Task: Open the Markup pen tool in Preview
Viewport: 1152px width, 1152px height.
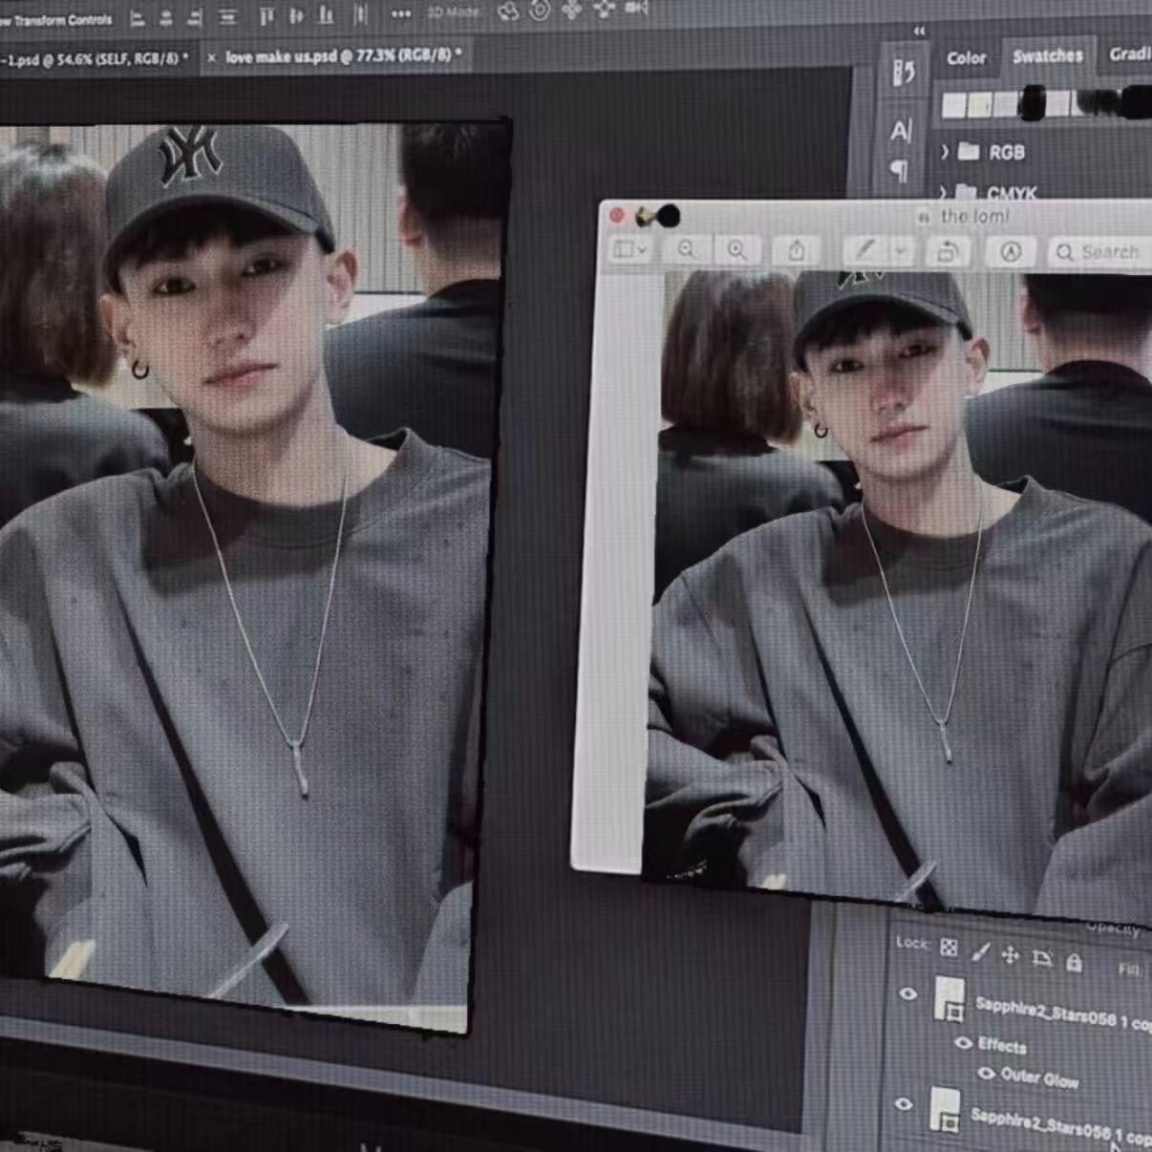Action: tap(864, 250)
